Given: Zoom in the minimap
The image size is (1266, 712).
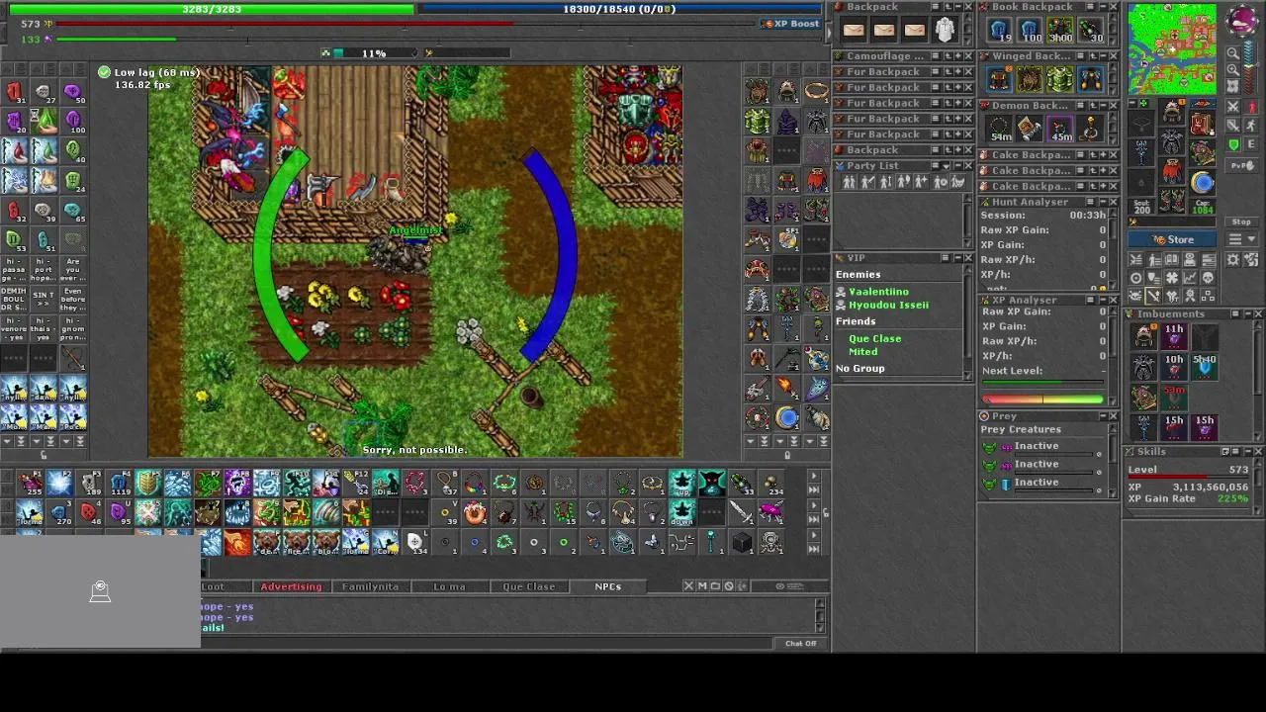Looking at the screenshot, I should pyautogui.click(x=1232, y=69).
